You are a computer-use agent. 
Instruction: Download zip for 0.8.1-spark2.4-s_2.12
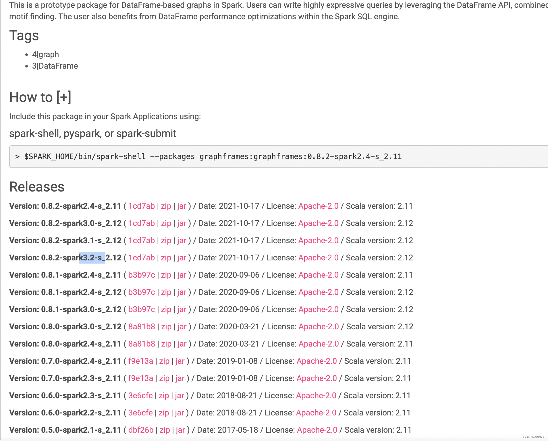point(166,292)
